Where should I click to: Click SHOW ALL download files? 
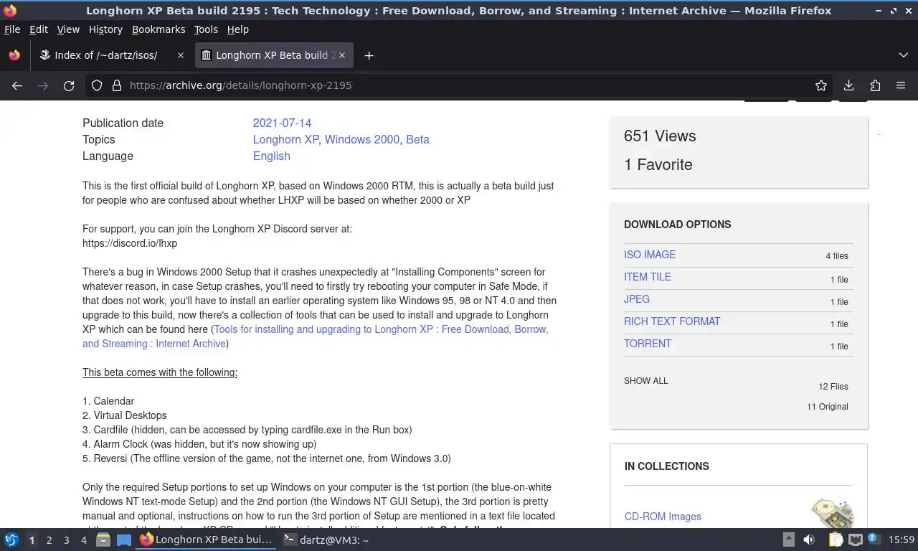(645, 381)
